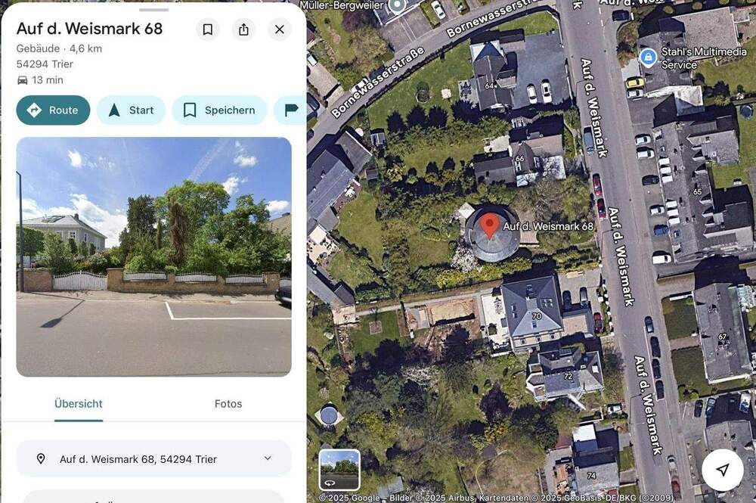The width and height of the screenshot is (756, 503).
Task: Pull the panel's top grab handle
Action: 153,10
